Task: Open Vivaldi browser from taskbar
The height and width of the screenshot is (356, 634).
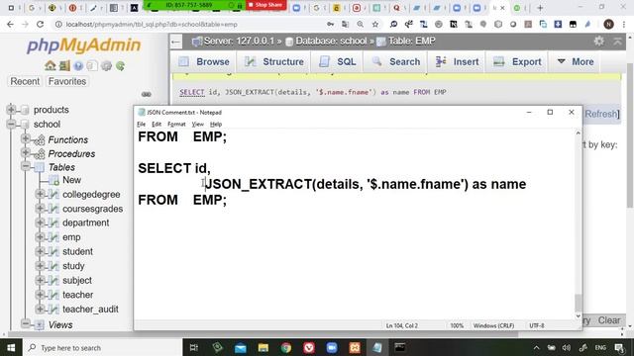Action: click(x=309, y=347)
